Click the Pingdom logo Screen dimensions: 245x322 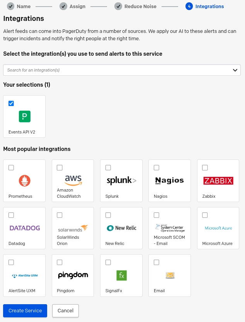[x=73, y=275]
